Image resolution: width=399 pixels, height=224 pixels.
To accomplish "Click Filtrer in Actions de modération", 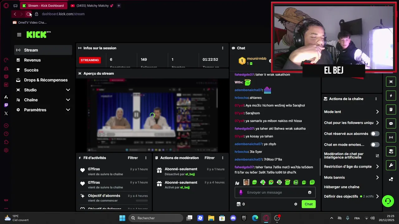I will click(x=209, y=158).
